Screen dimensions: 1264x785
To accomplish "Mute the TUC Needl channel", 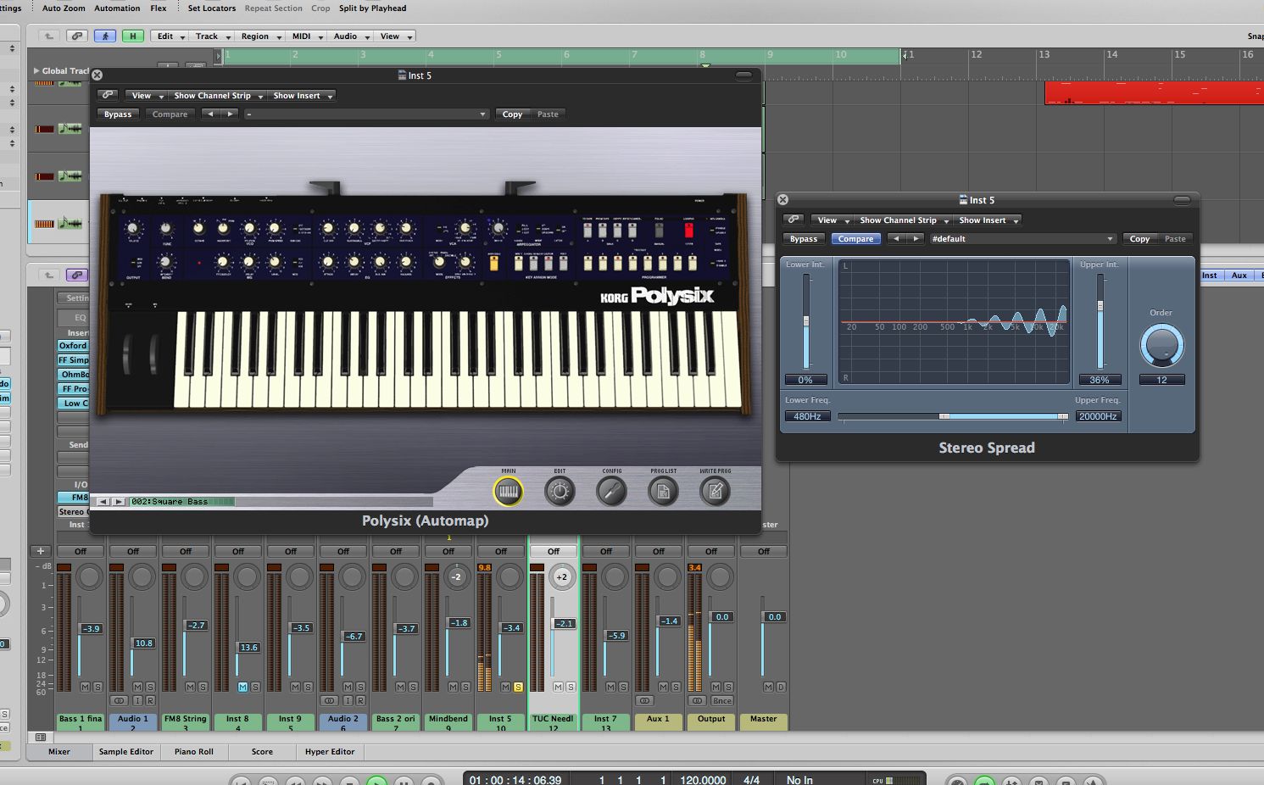I will (558, 687).
